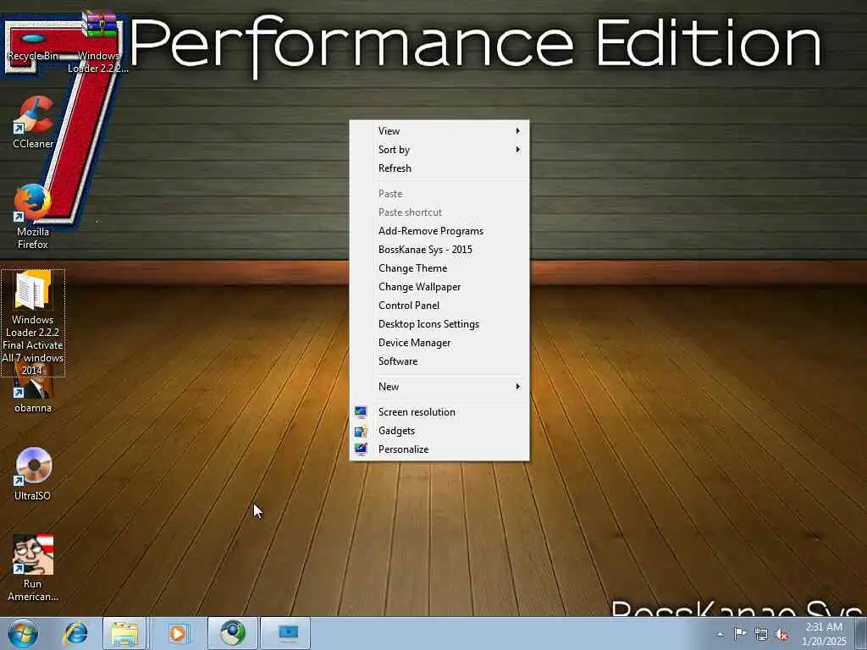Choose Add-Remove Programs
Image resolution: width=867 pixels, height=650 pixels.
pos(439,231)
